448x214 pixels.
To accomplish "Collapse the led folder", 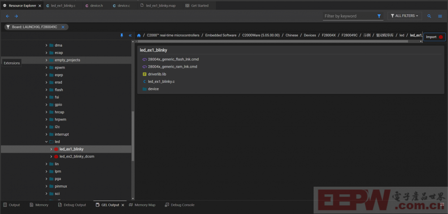I will (x=47, y=142).
